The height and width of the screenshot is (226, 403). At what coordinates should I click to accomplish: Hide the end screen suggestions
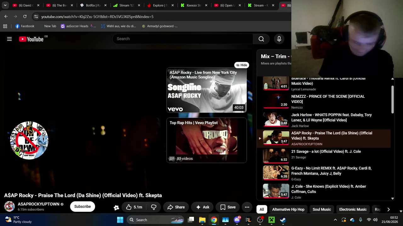tap(242, 65)
